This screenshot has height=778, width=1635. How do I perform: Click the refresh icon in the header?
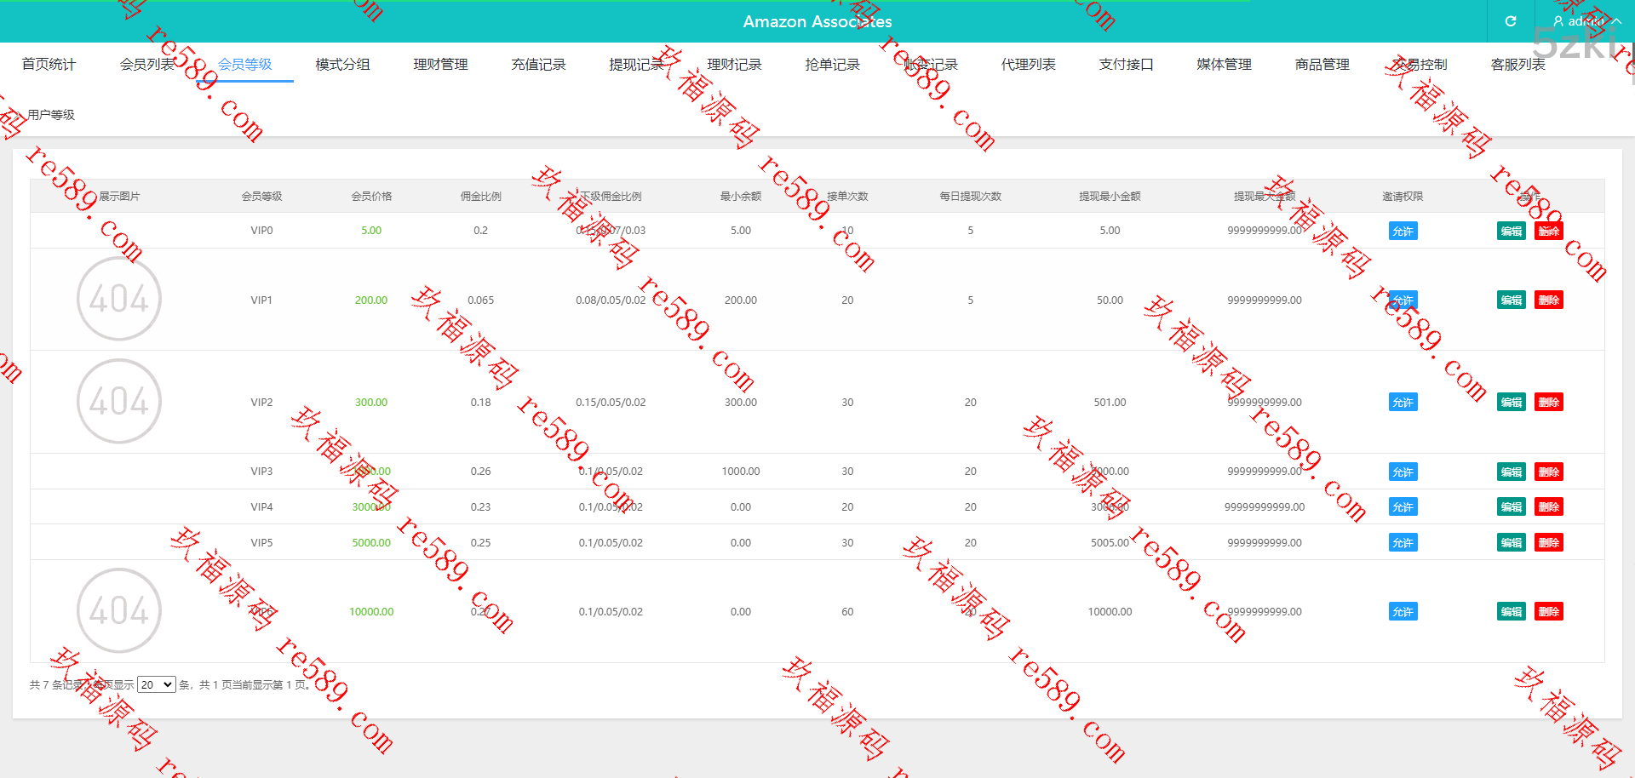coord(1511,21)
